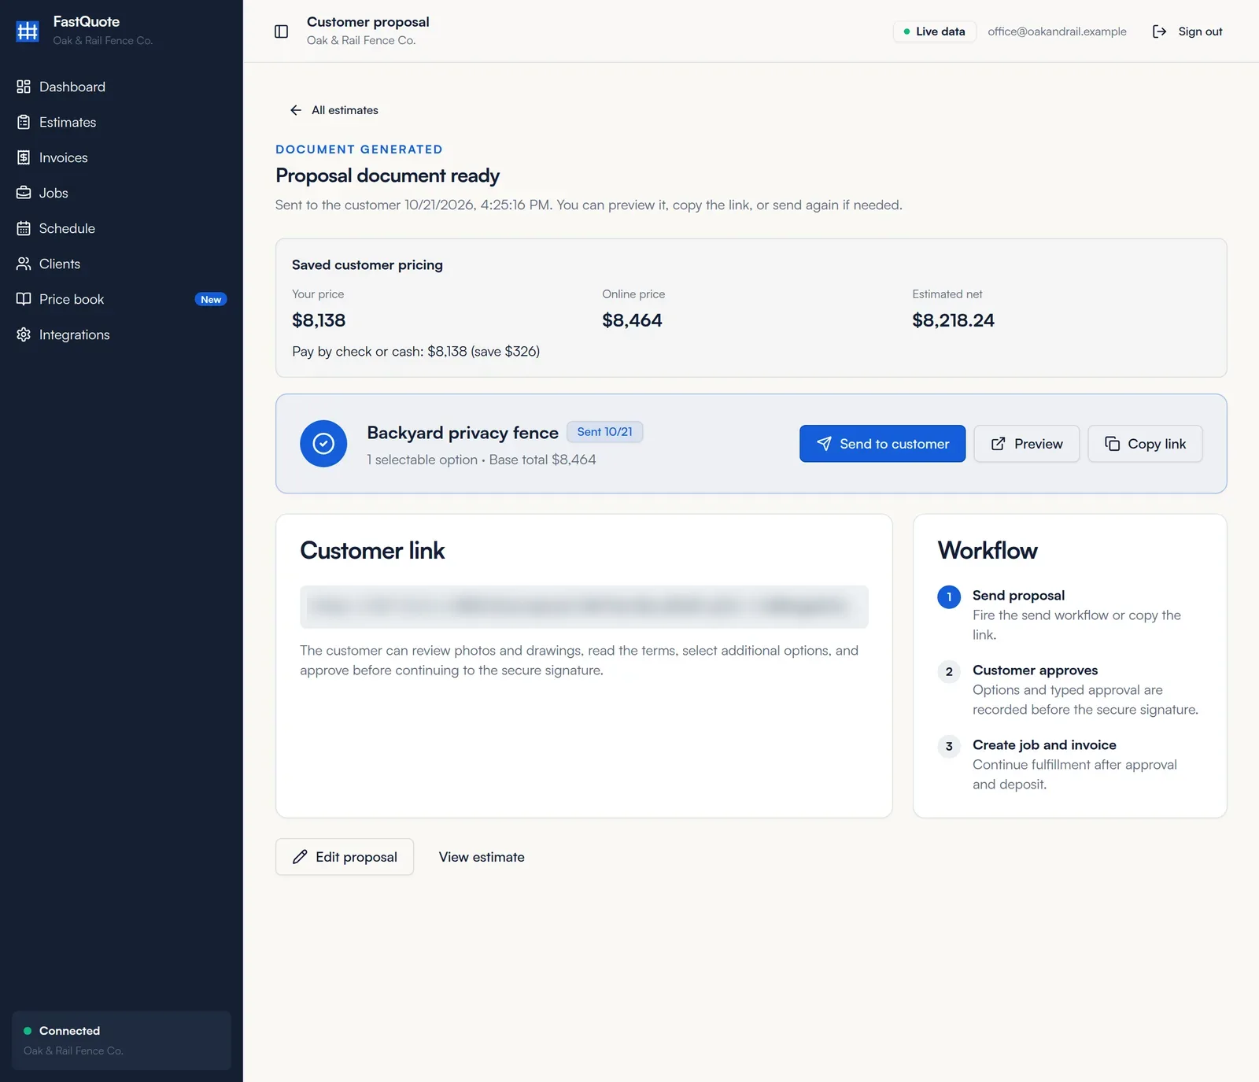Click the Edit proposal button

click(x=345, y=857)
